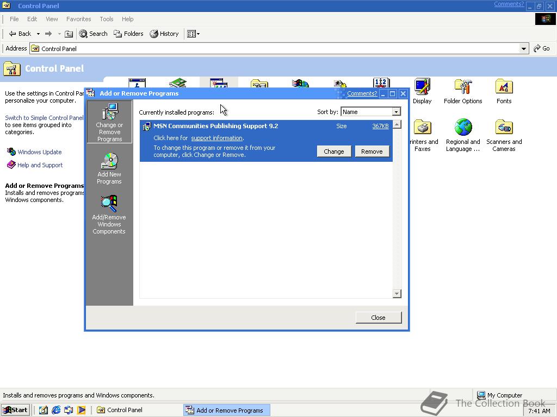Expand Forward button history dropdown arrow
This screenshot has width=557, height=417.
tap(59, 34)
